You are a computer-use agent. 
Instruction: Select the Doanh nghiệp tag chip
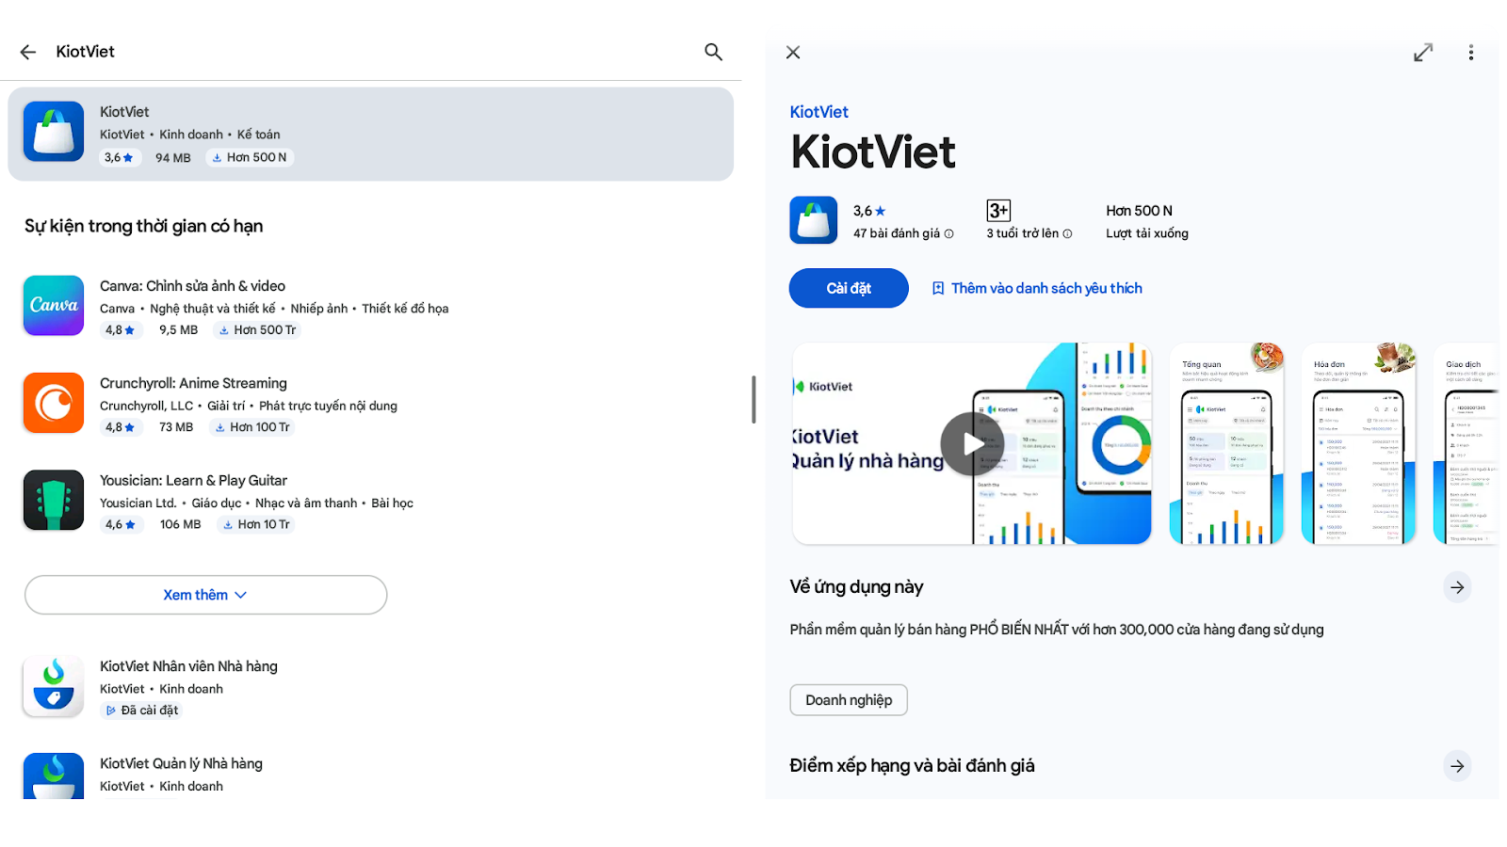click(x=849, y=700)
